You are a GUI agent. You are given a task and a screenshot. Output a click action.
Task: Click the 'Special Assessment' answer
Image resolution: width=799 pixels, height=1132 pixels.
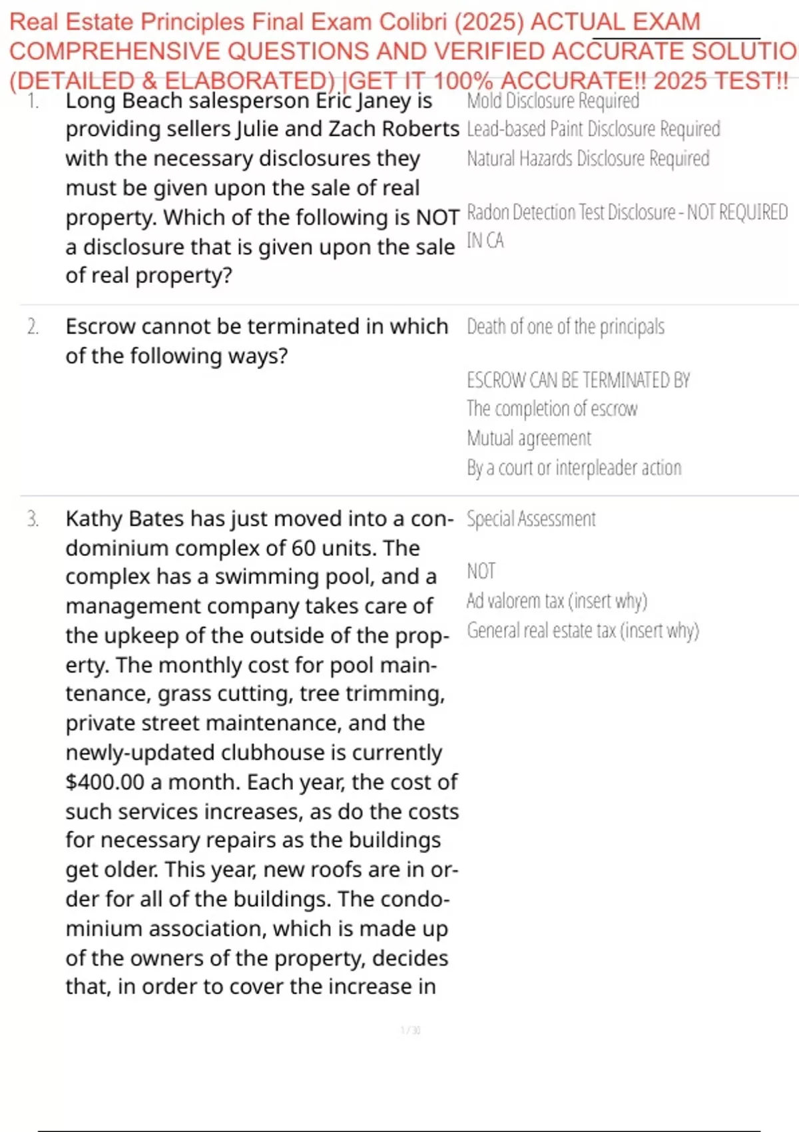click(x=531, y=519)
